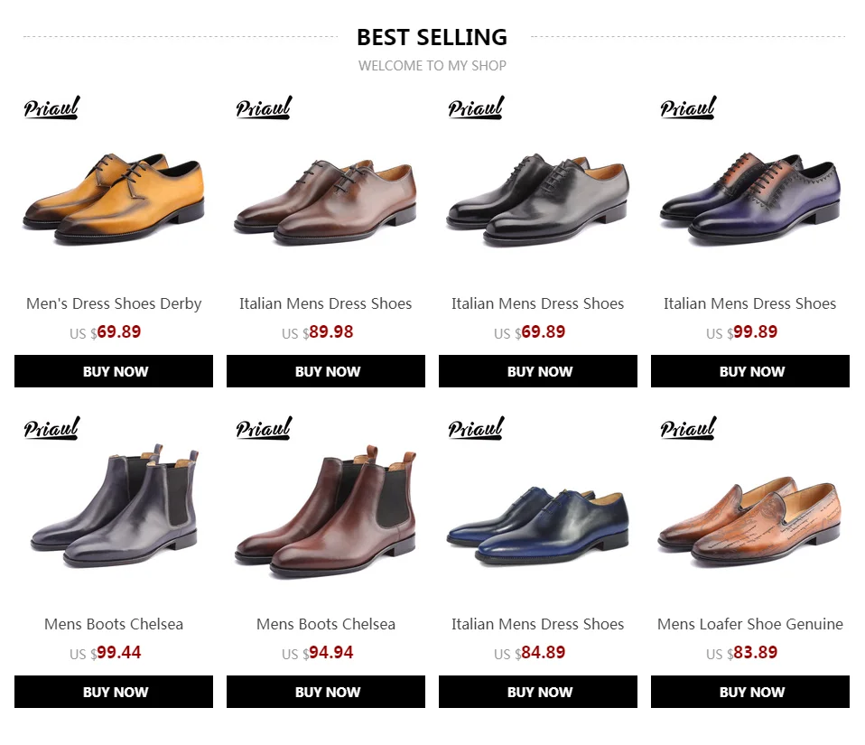Image resolution: width=865 pixels, height=745 pixels.
Task: Open the orange patterned loafer image
Action: [x=750, y=522]
